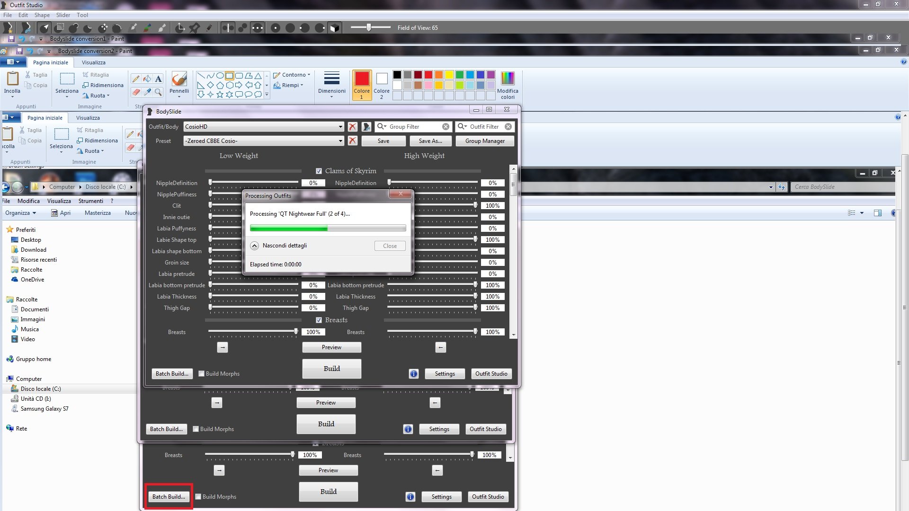Select the Eraser tool in Paint
This screenshot has height=511, width=909.
click(136, 92)
